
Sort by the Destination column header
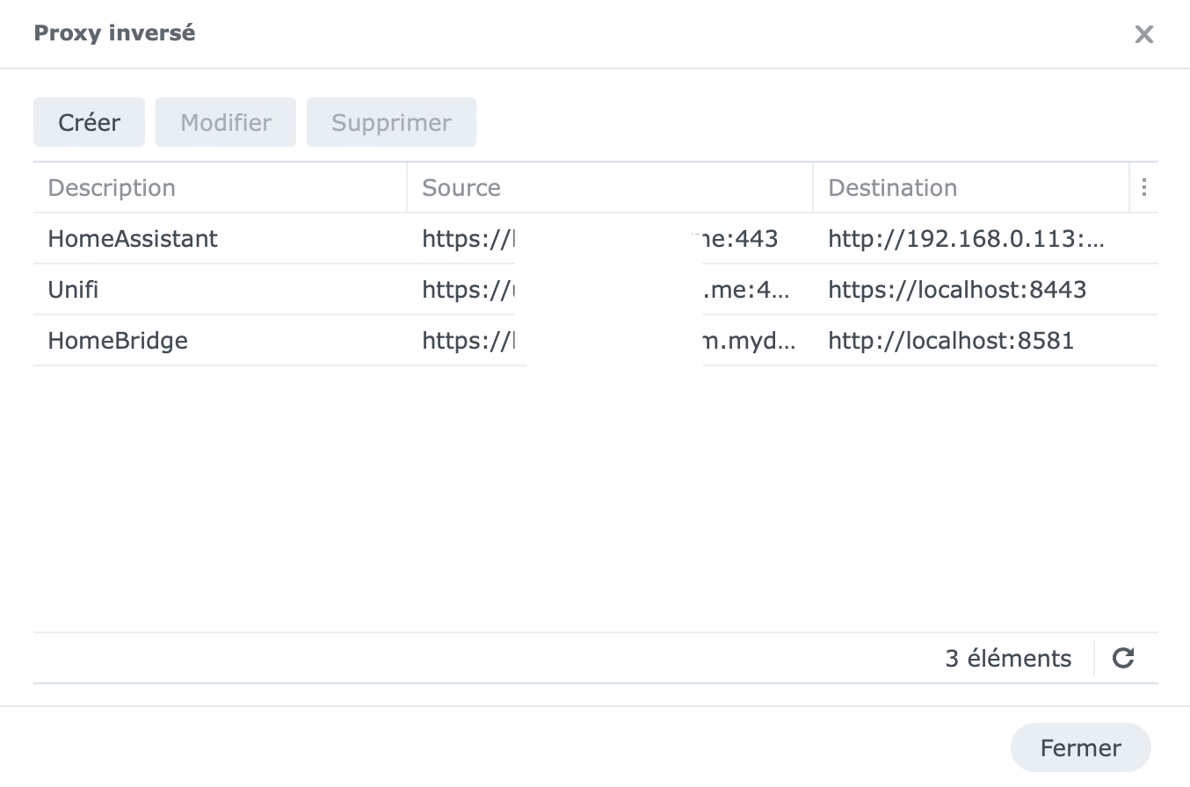point(892,187)
